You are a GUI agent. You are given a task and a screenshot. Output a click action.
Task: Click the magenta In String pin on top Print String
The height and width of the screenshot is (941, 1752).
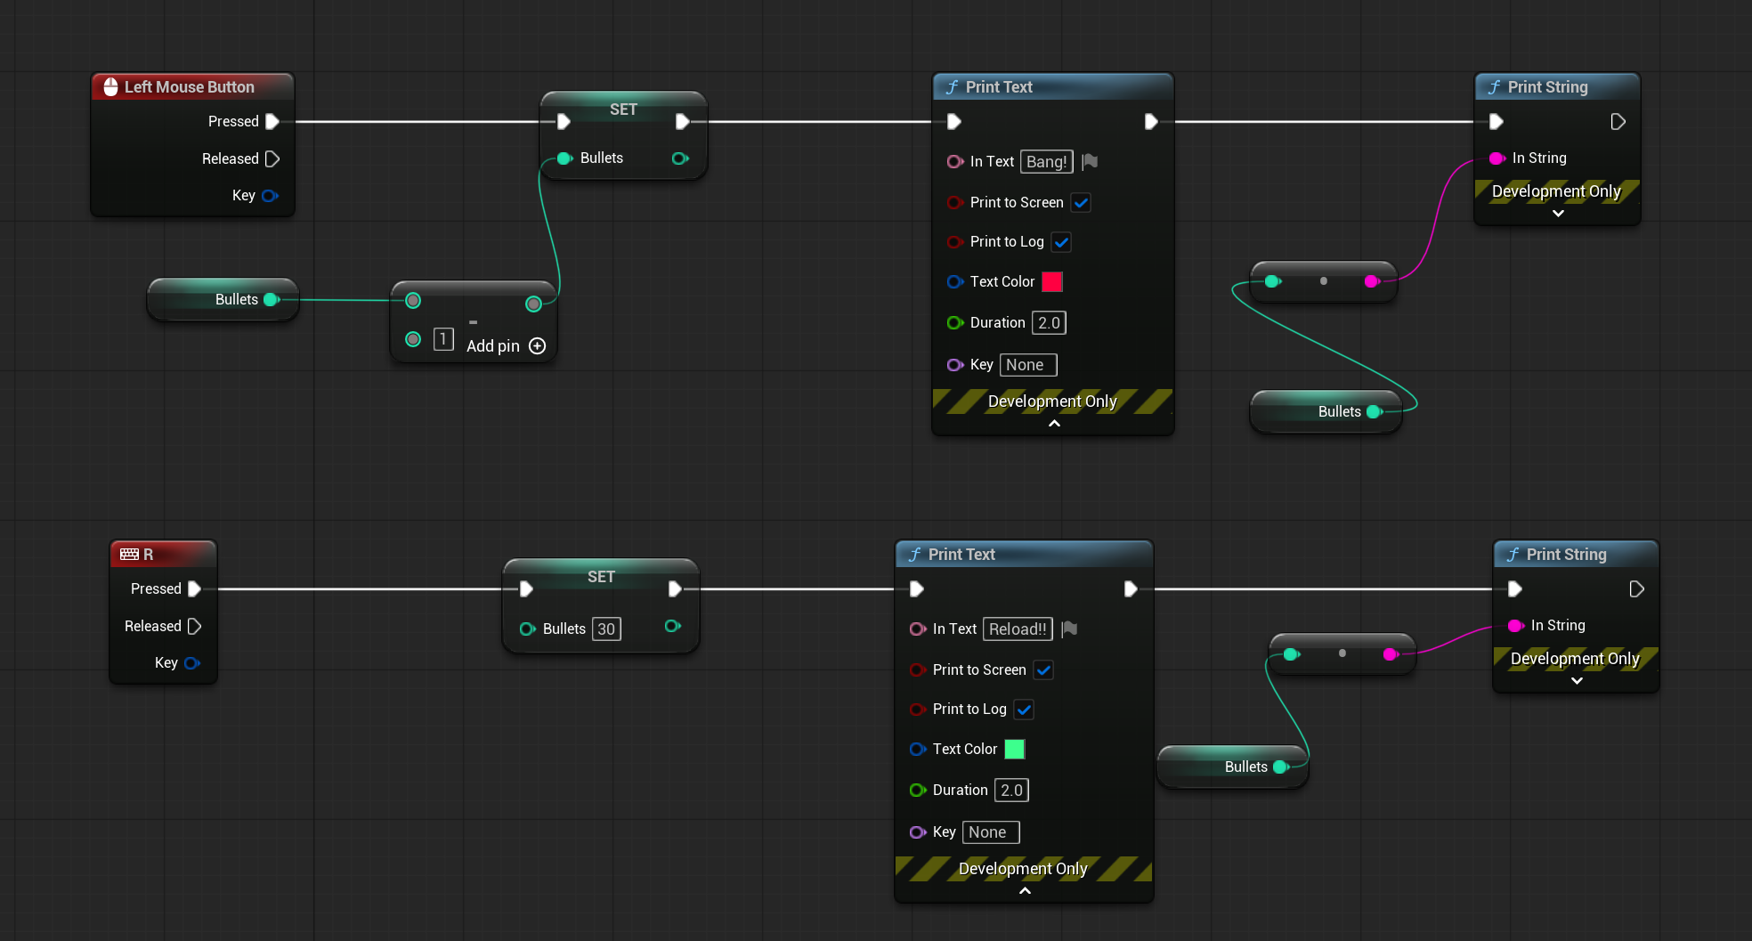pos(1496,158)
